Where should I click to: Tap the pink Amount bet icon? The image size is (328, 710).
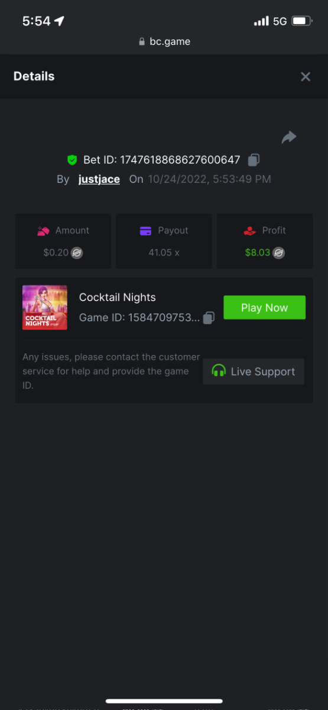coord(43,231)
